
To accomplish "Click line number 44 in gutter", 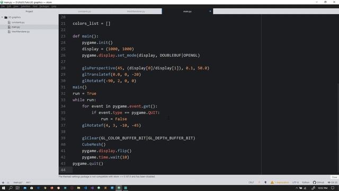I will [63, 170].
